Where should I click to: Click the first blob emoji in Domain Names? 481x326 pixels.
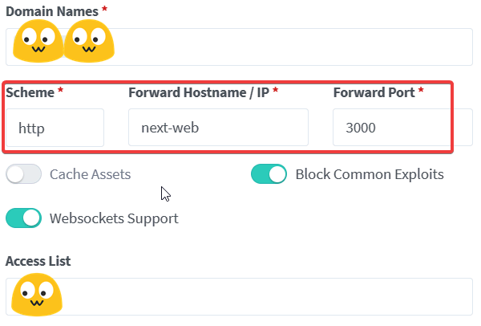[38, 41]
